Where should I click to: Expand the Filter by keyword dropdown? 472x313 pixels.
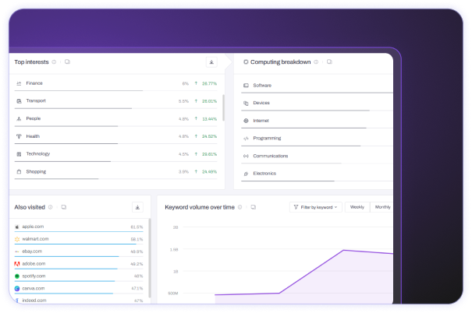(316, 207)
